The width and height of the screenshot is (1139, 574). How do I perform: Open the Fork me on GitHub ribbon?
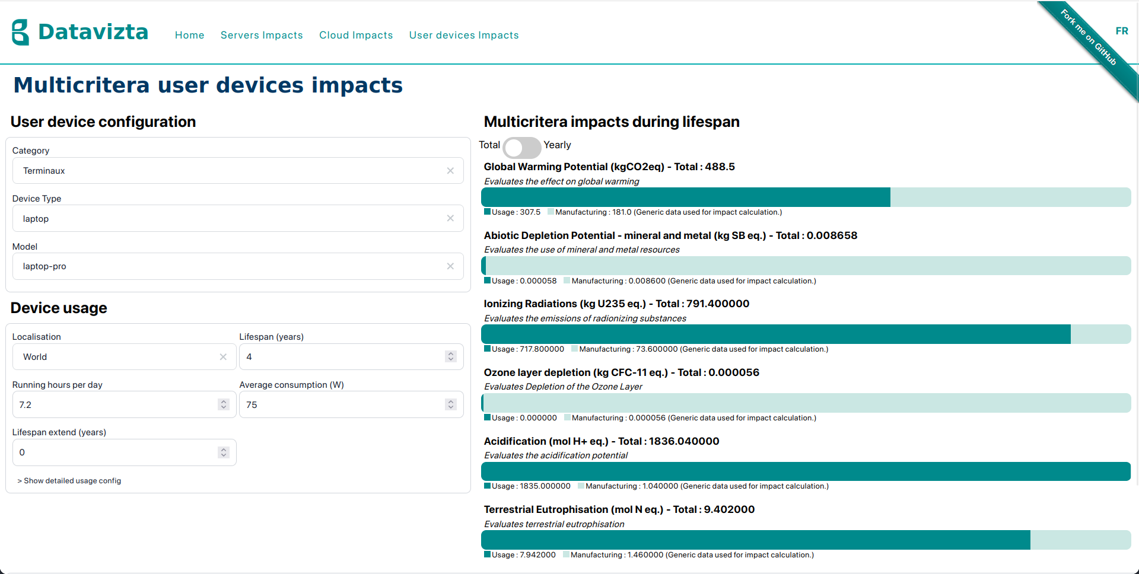pyautogui.click(x=1089, y=37)
